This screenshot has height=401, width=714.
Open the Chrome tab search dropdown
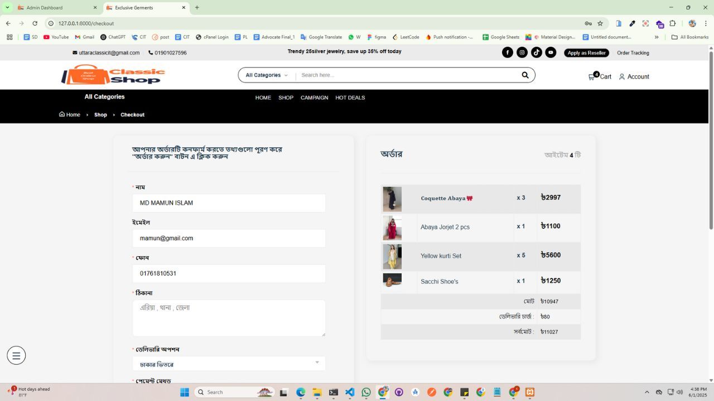7,7
